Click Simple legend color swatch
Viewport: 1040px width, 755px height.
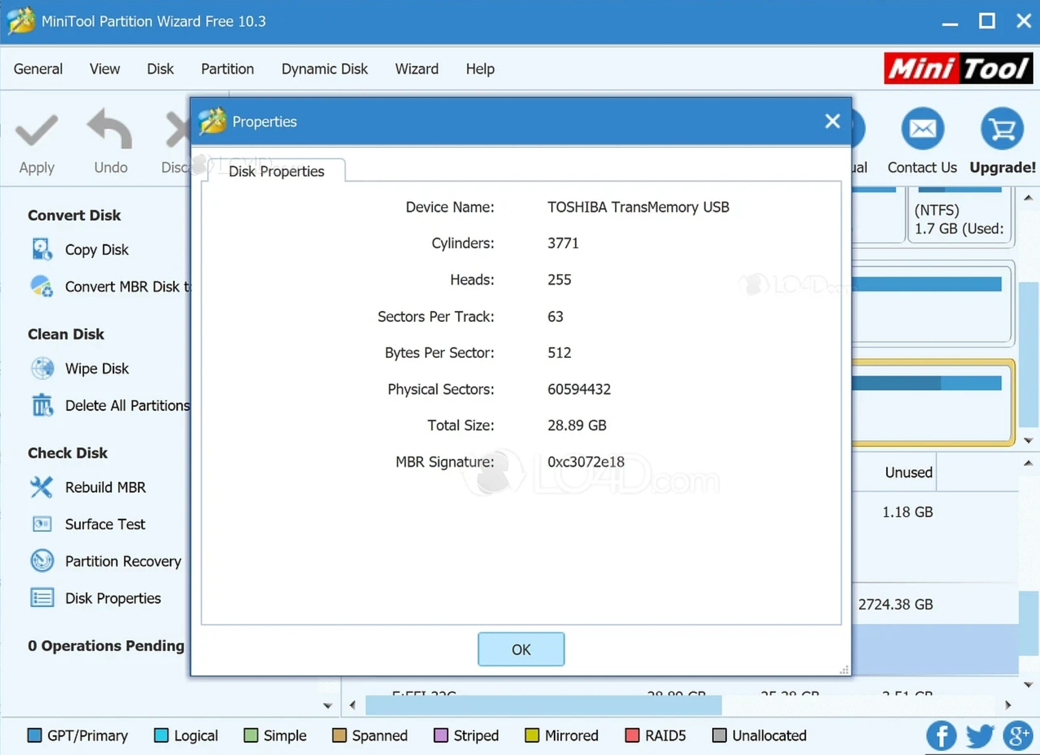pyautogui.click(x=250, y=735)
